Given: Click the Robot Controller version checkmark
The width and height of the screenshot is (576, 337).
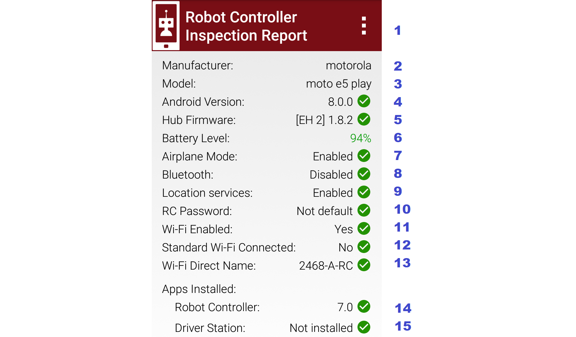Looking at the screenshot, I should pos(364,307).
